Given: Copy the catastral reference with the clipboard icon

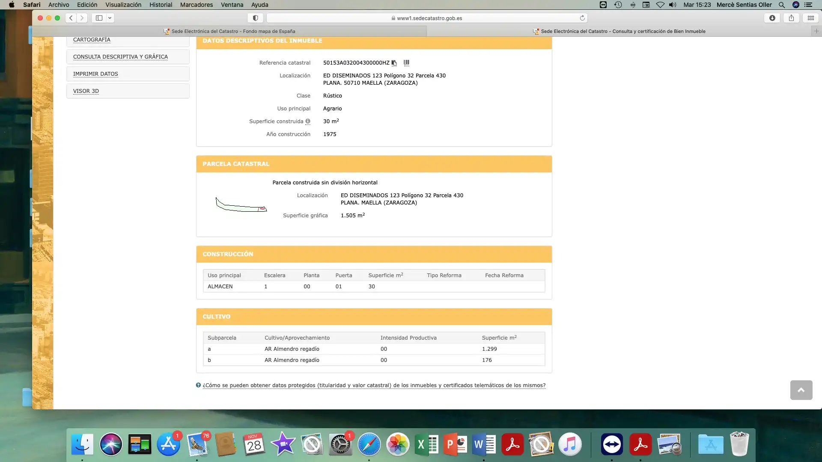Looking at the screenshot, I should click(394, 63).
